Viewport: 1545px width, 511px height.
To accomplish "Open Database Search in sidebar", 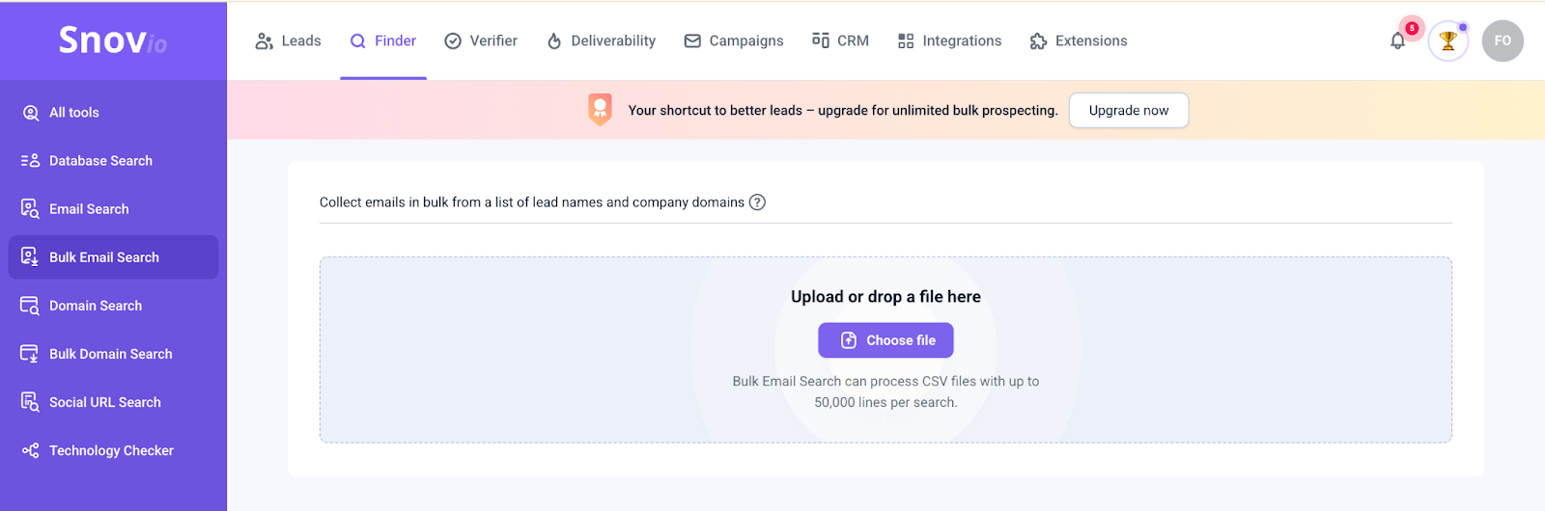I will pyautogui.click(x=113, y=161).
